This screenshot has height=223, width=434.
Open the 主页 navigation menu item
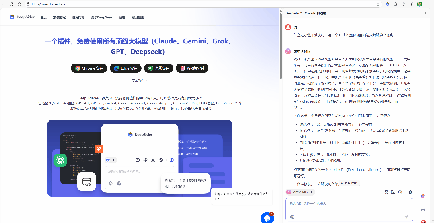click(43, 17)
